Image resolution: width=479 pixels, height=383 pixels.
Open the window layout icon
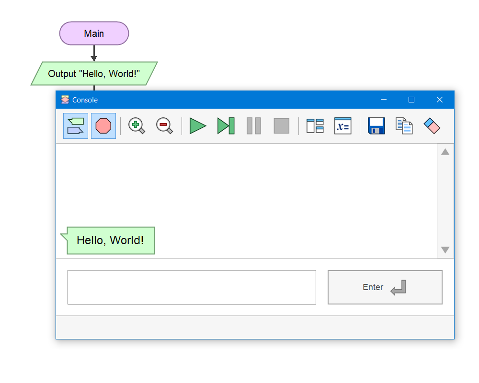pos(315,126)
